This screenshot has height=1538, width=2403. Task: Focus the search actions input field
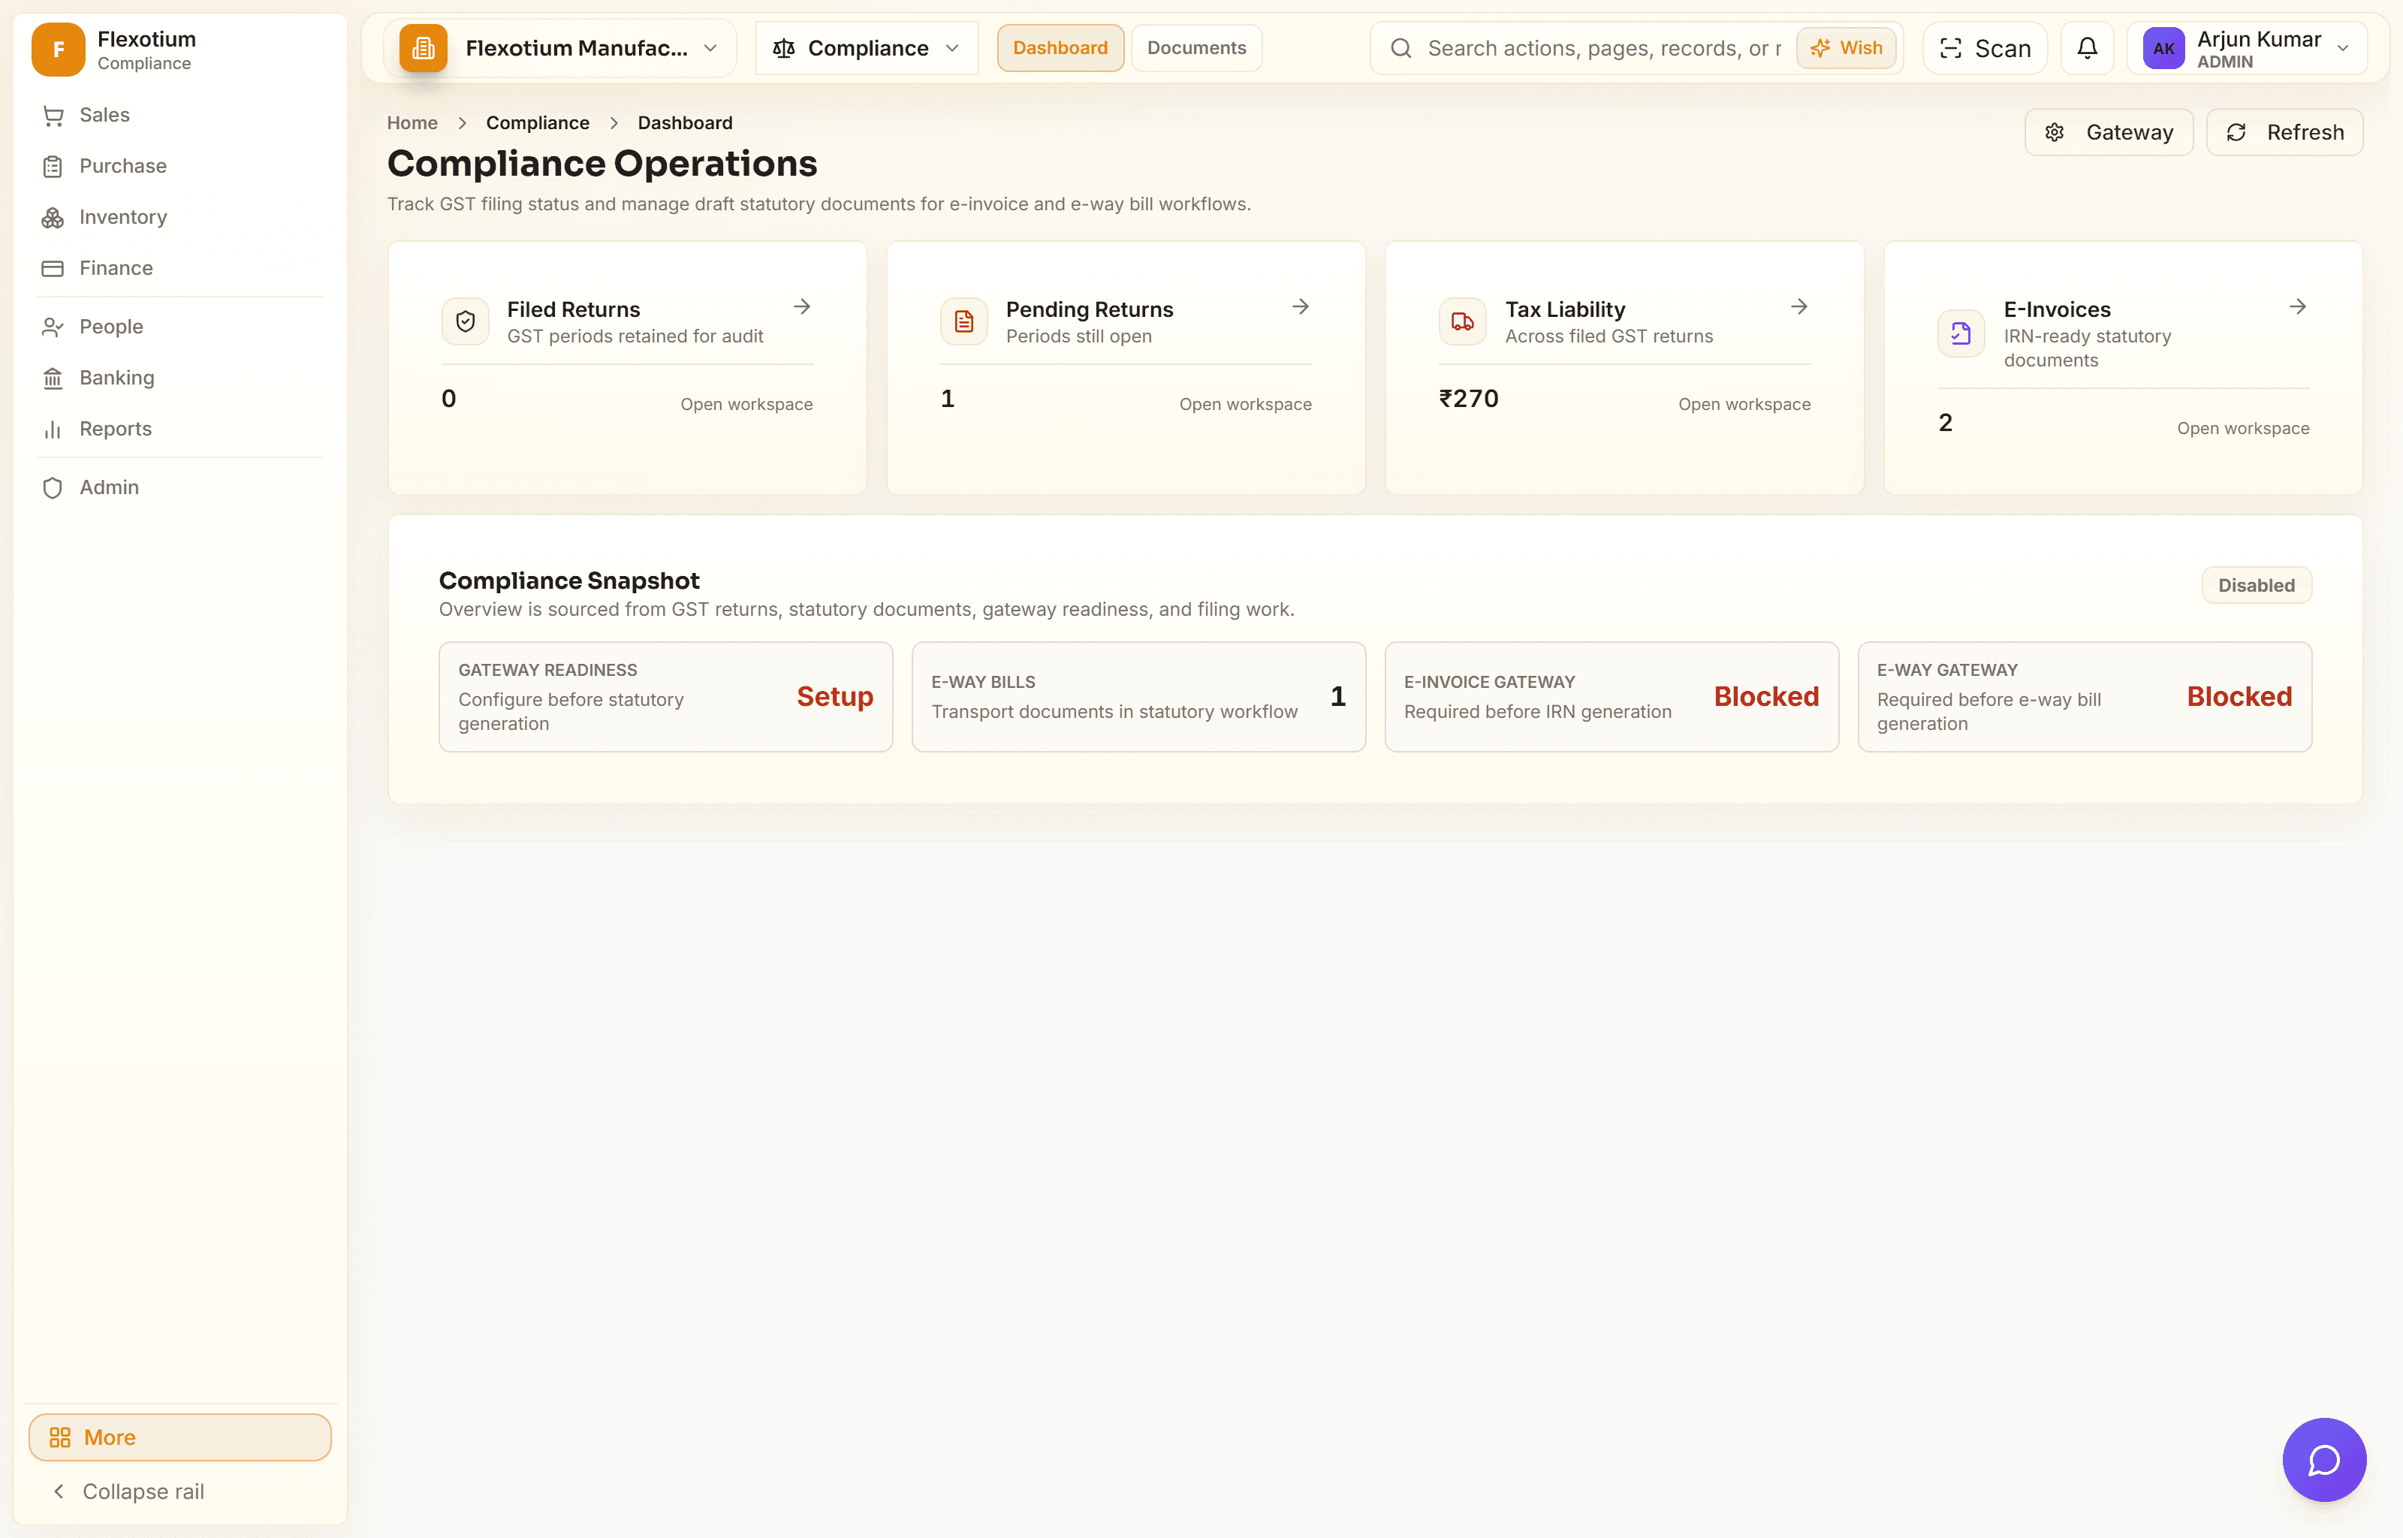click(1604, 48)
